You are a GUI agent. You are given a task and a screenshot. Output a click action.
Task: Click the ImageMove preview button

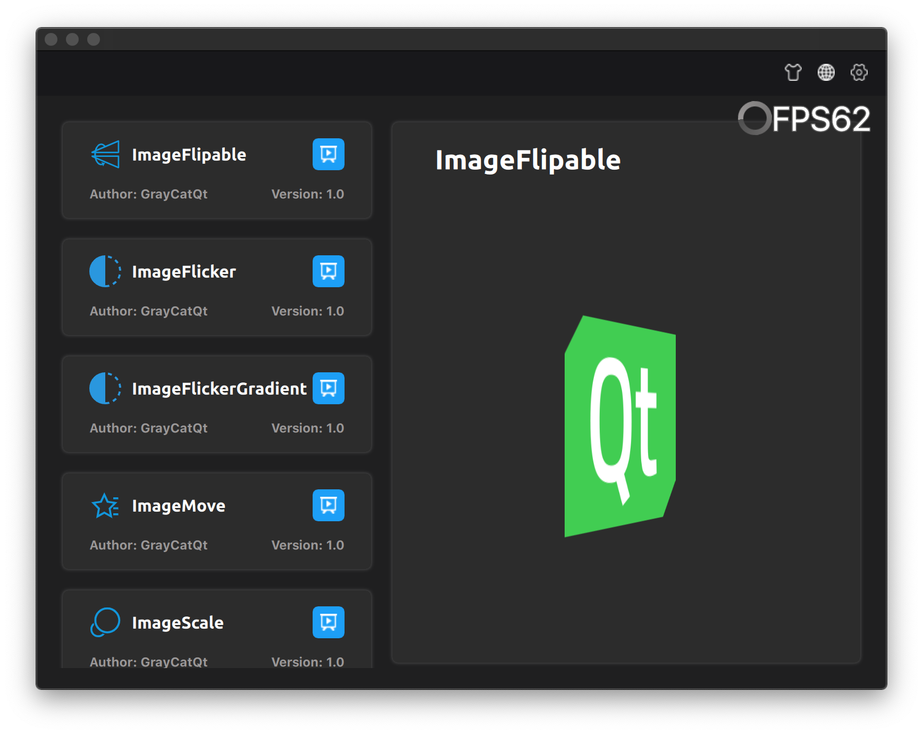[328, 505]
